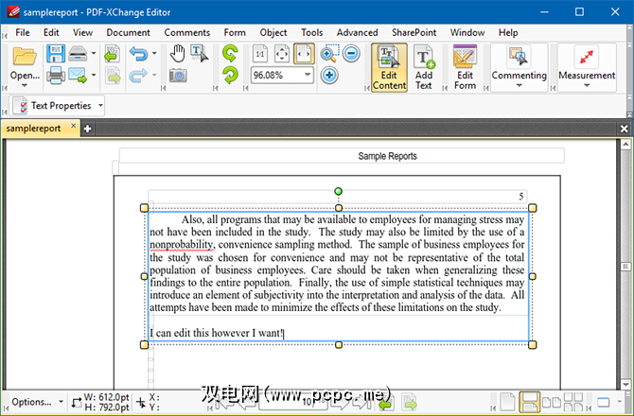The width and height of the screenshot is (634, 416).
Task: Open the Advanced menu
Action: click(x=357, y=32)
